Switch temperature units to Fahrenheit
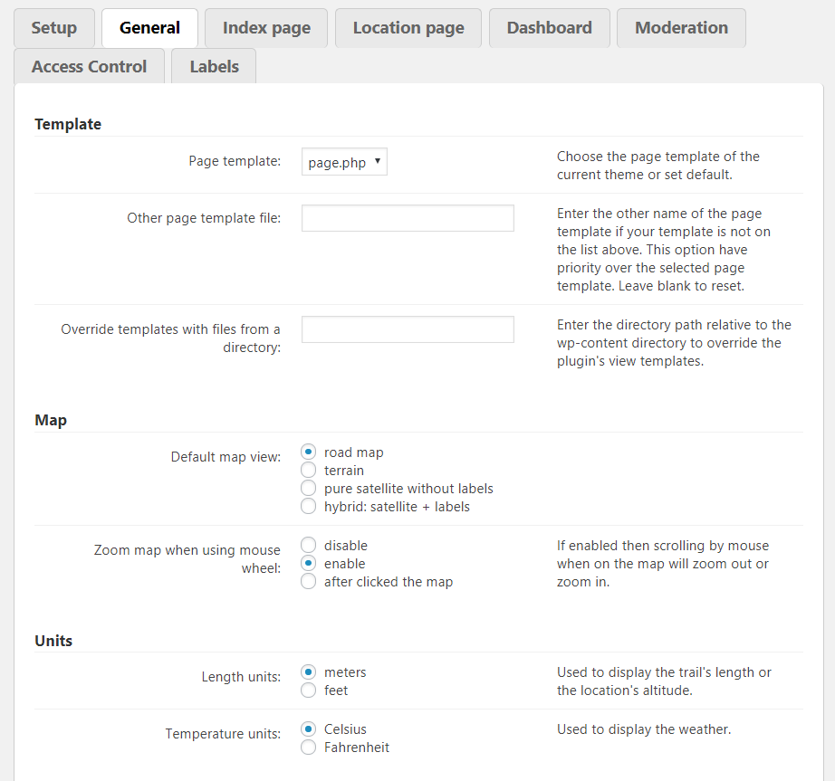The image size is (835, 781). pyautogui.click(x=309, y=748)
